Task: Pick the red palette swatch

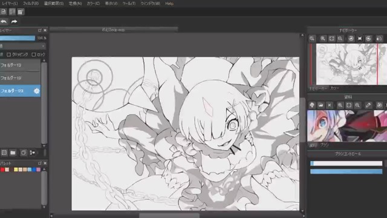Action: [x=2, y=170]
